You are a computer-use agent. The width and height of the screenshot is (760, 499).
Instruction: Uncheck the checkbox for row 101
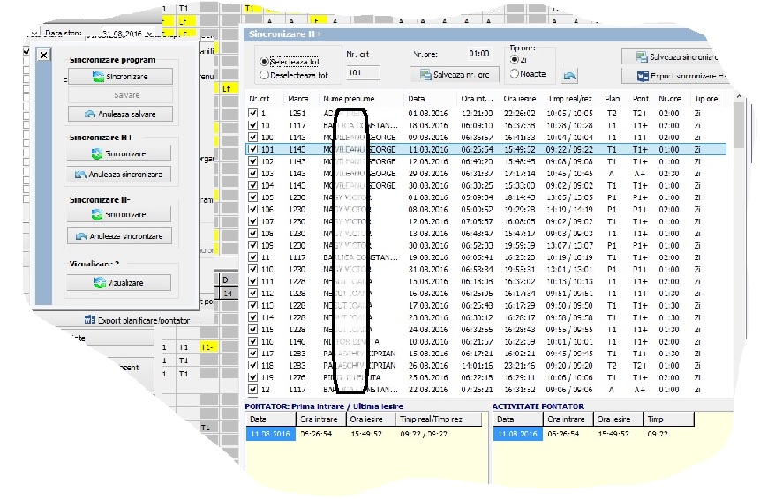252,149
